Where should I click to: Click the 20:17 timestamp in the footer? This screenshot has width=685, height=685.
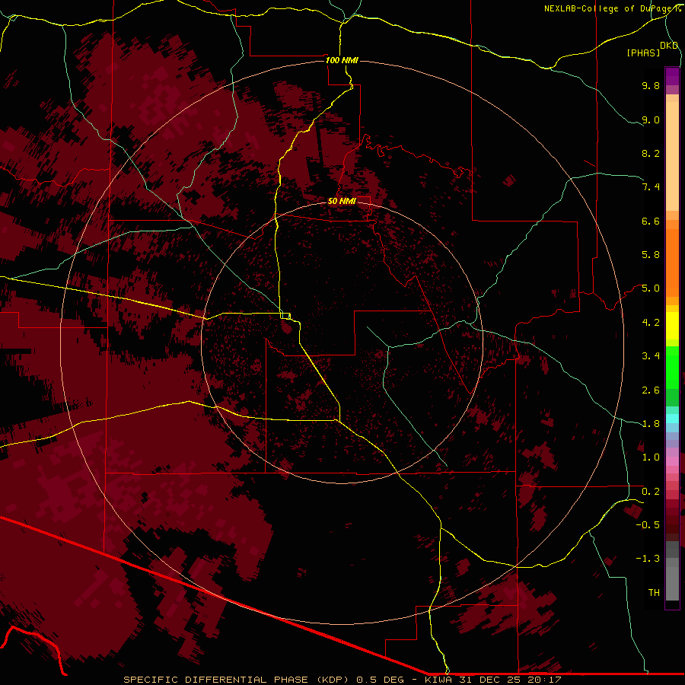[x=544, y=680]
